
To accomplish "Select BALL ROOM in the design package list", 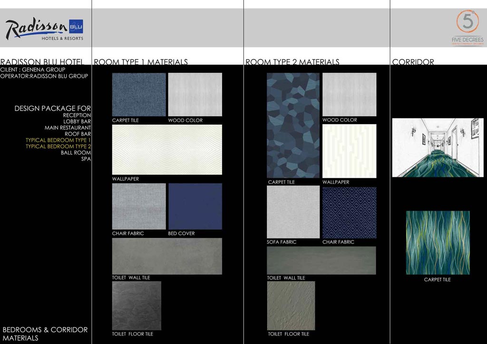I will (76, 153).
